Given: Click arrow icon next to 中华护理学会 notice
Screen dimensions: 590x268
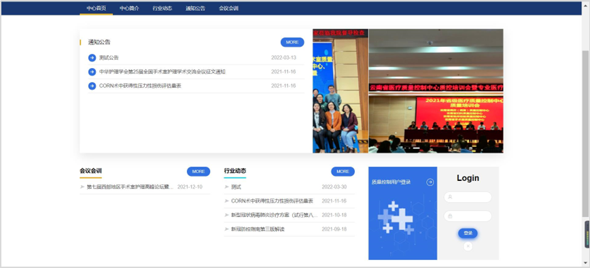Looking at the screenshot, I should tap(92, 72).
